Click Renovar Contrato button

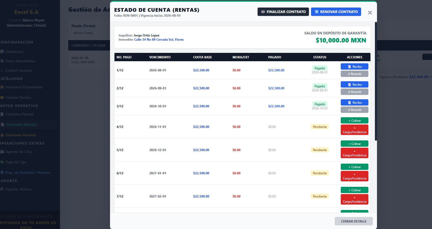tap(336, 12)
